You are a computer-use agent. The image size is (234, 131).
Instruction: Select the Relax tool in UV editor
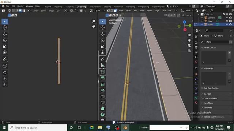tap(5, 79)
